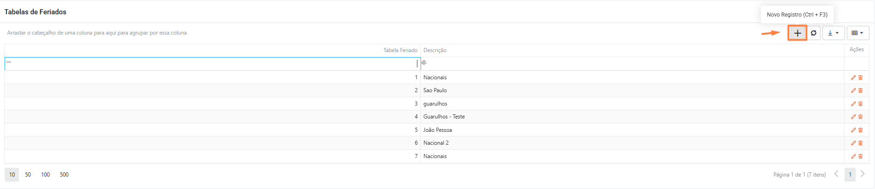Delete the Guarulhos - Teste row

click(861, 117)
